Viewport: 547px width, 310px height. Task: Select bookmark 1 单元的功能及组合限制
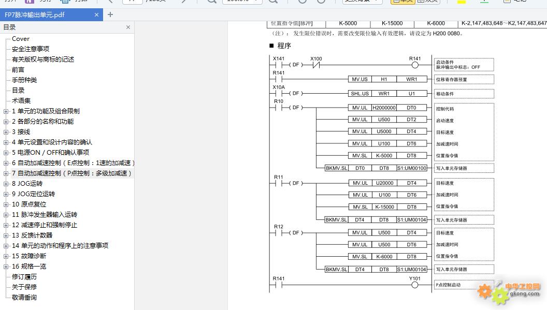click(46, 111)
